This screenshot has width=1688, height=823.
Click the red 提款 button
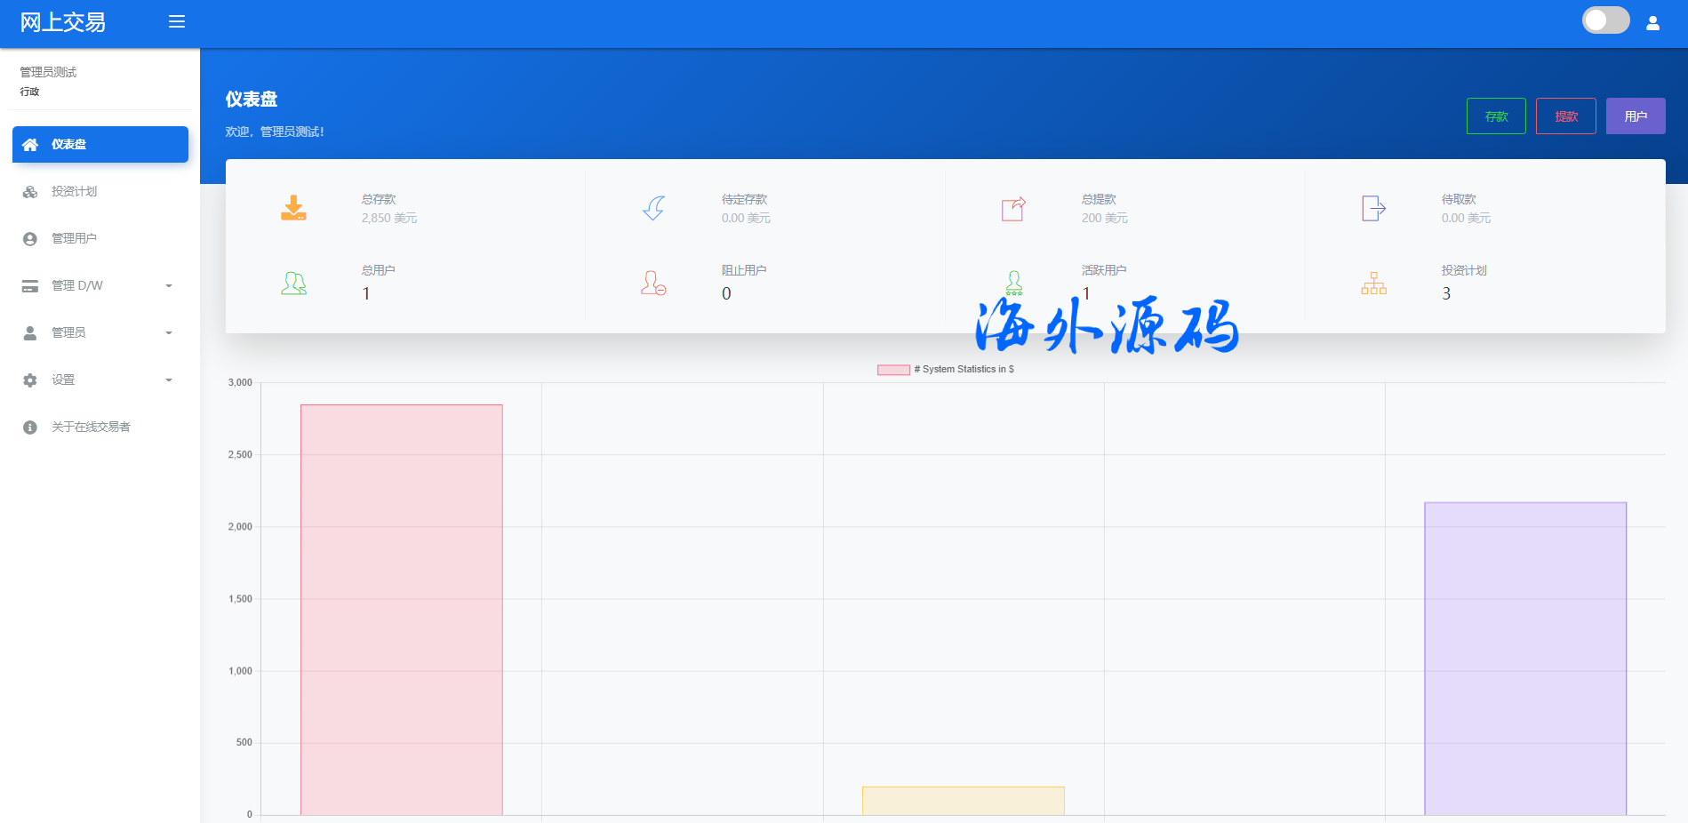click(x=1565, y=116)
